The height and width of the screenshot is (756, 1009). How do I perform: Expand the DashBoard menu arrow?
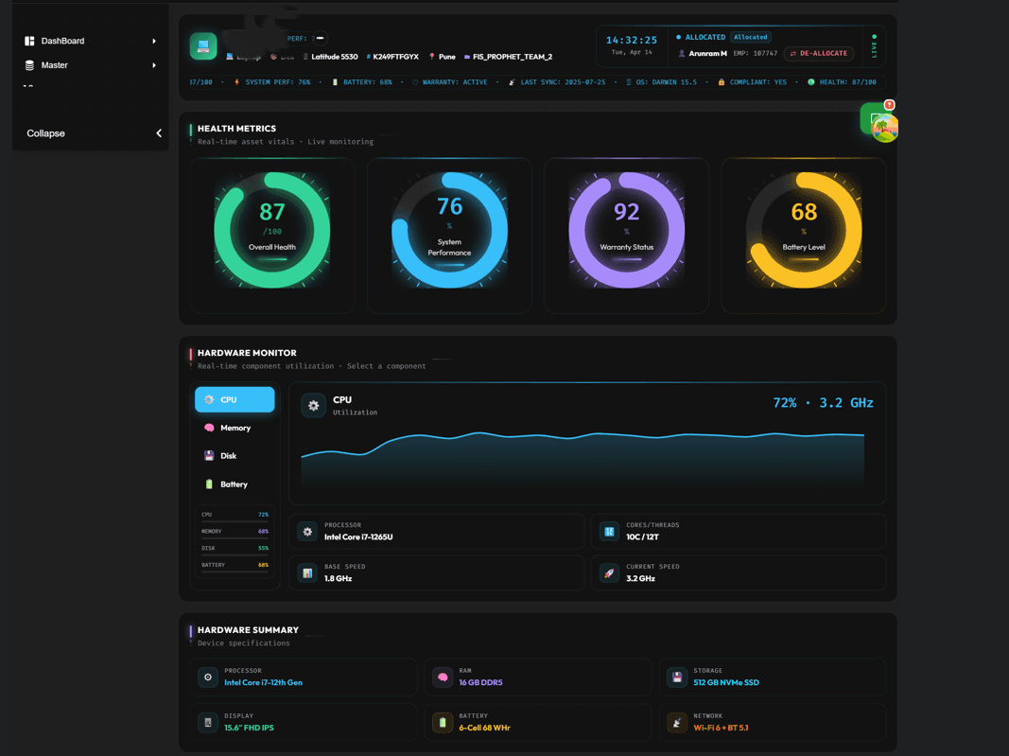154,42
